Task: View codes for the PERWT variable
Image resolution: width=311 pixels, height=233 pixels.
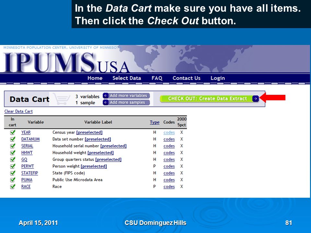Action: pyautogui.click(x=169, y=166)
